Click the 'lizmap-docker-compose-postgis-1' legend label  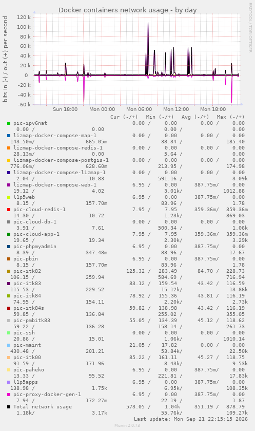click(x=61, y=160)
